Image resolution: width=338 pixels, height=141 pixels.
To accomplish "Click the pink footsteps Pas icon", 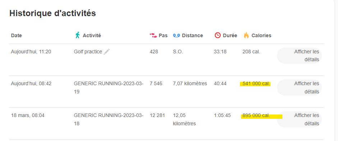I will 153,35.
